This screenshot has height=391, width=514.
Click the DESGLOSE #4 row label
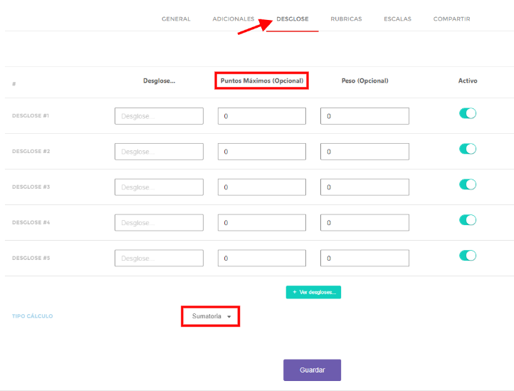point(31,222)
